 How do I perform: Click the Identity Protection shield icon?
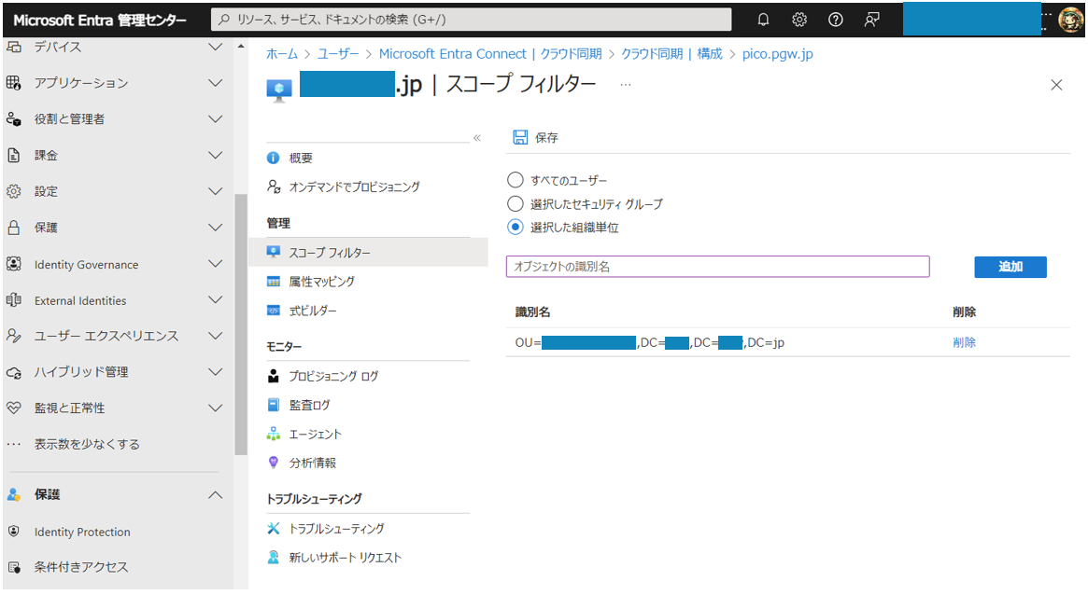click(14, 532)
